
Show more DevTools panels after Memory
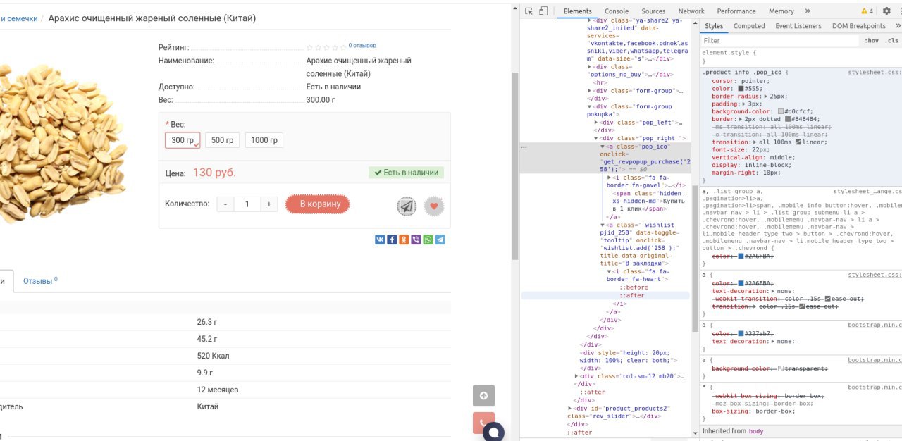coord(808,11)
